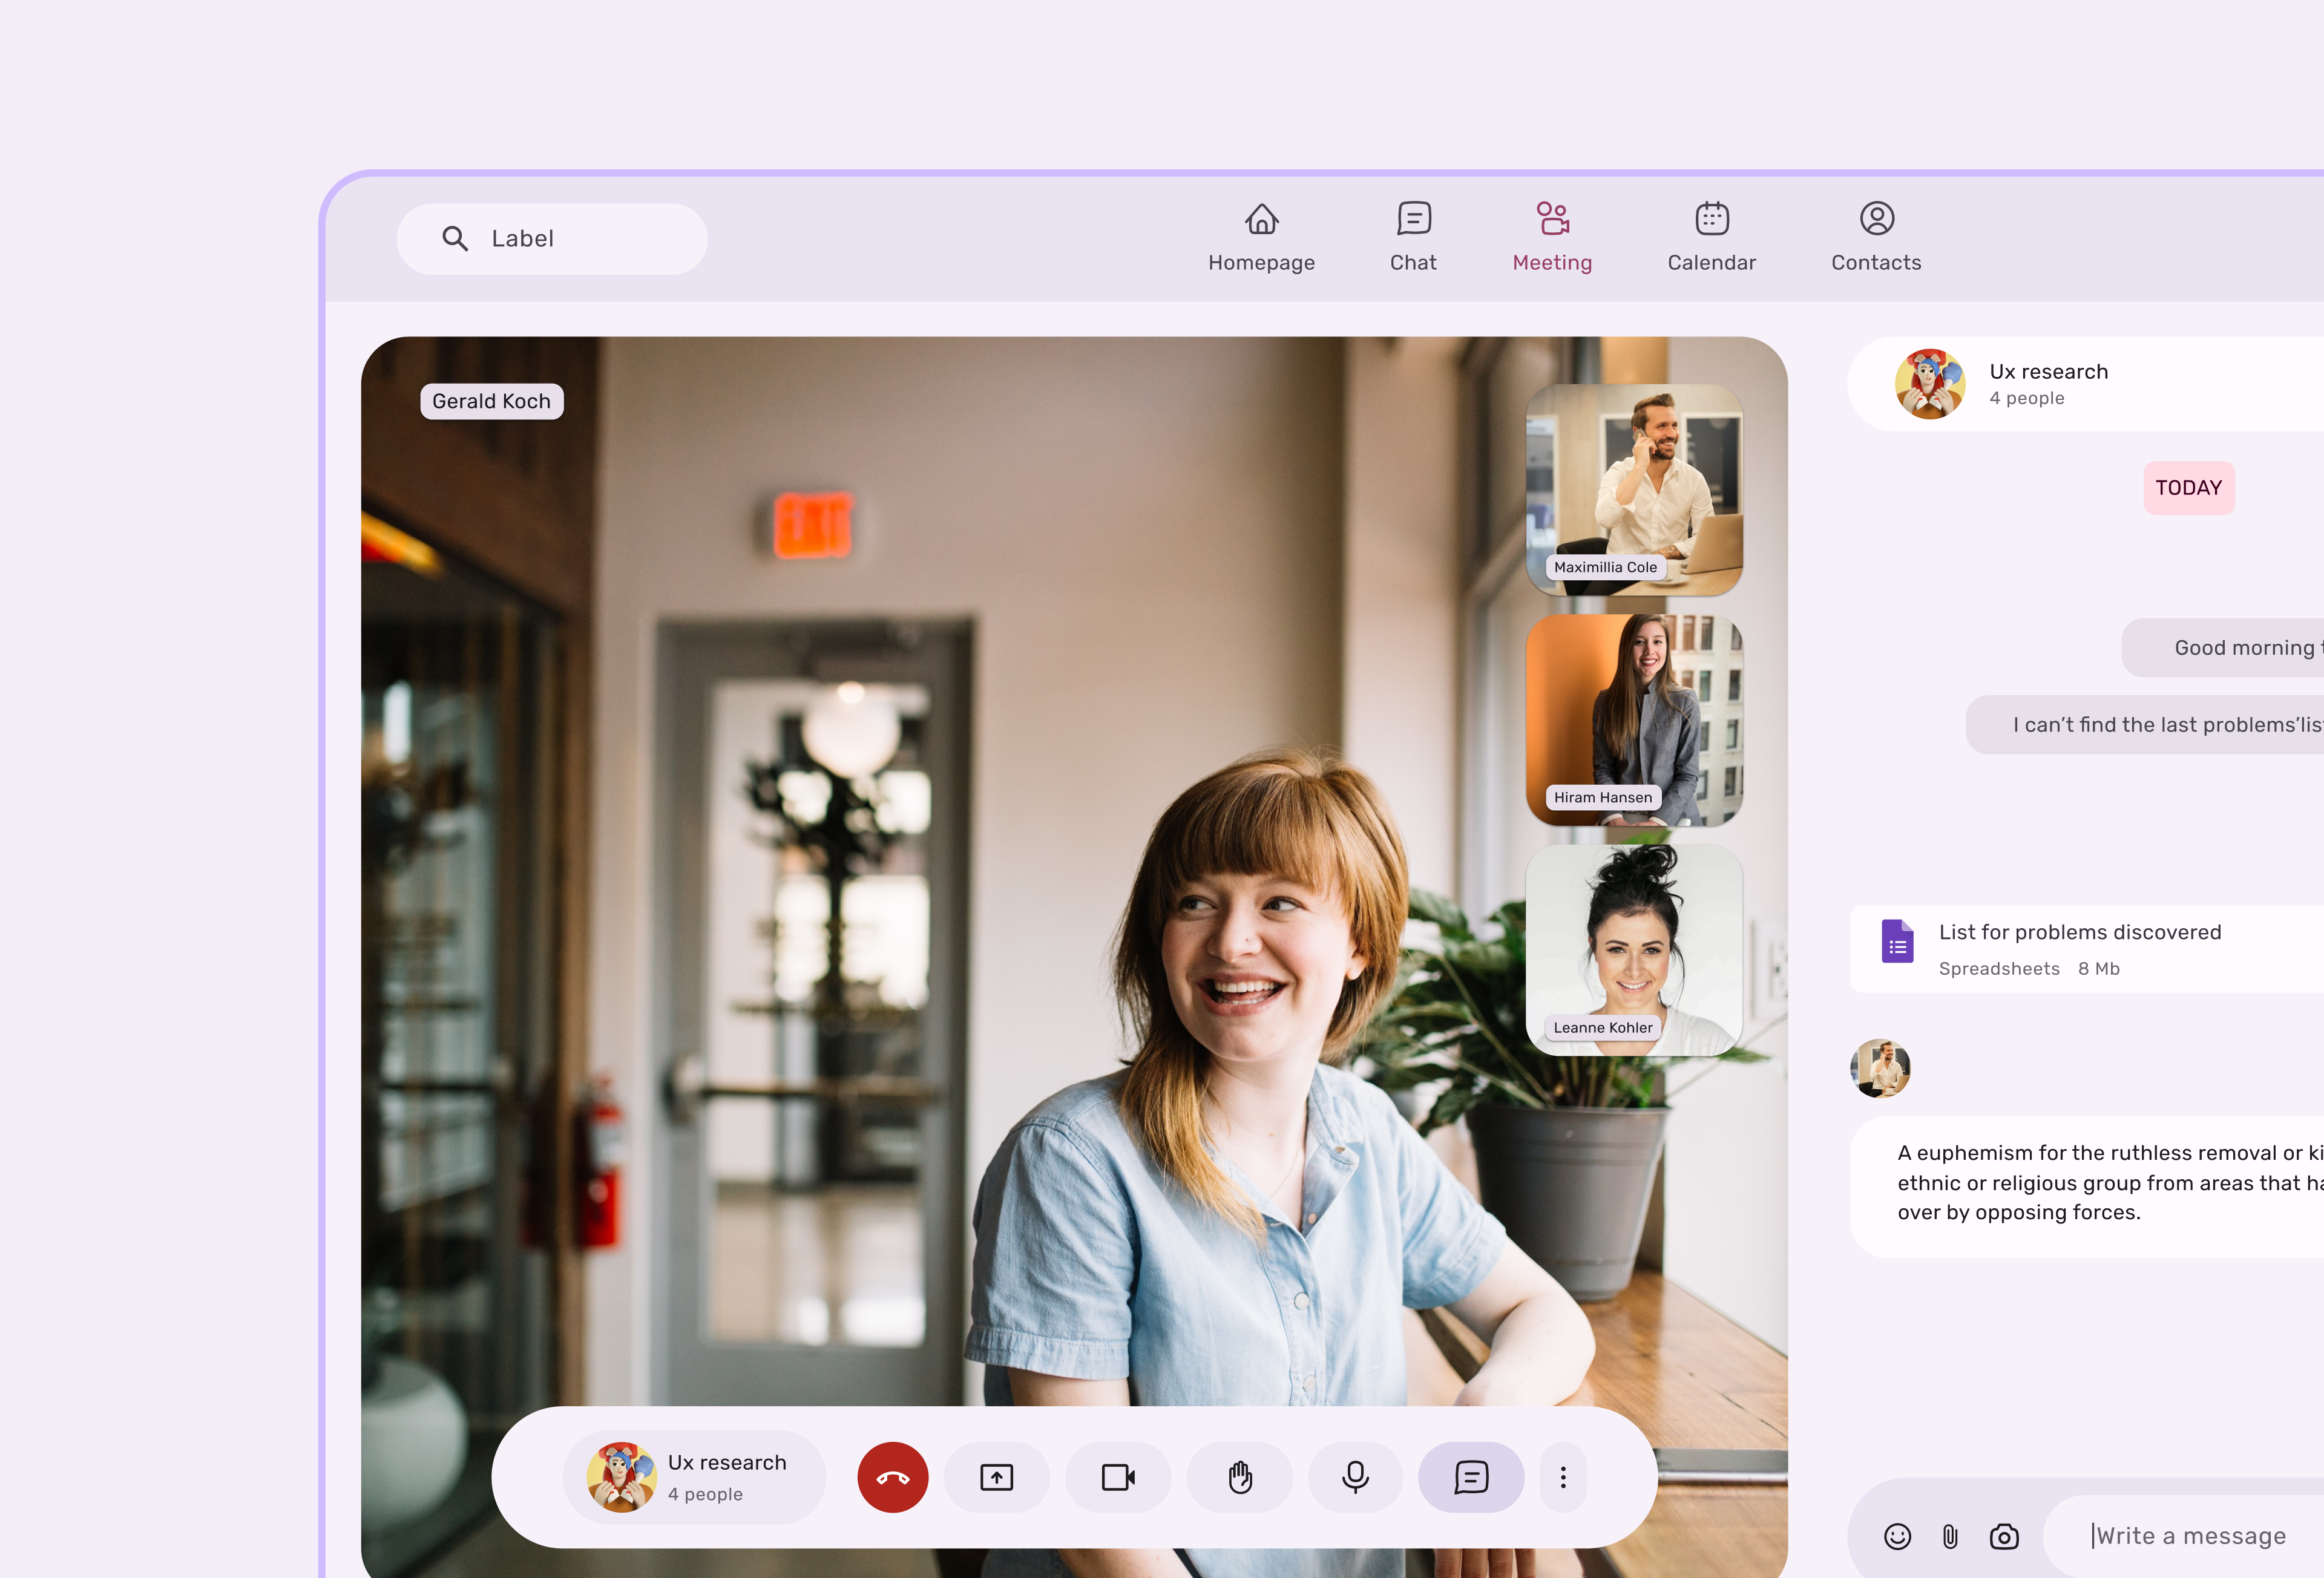Viewport: 2324px width, 1578px height.
Task: Click the Contacts person icon in navigation
Action: click(x=1877, y=218)
